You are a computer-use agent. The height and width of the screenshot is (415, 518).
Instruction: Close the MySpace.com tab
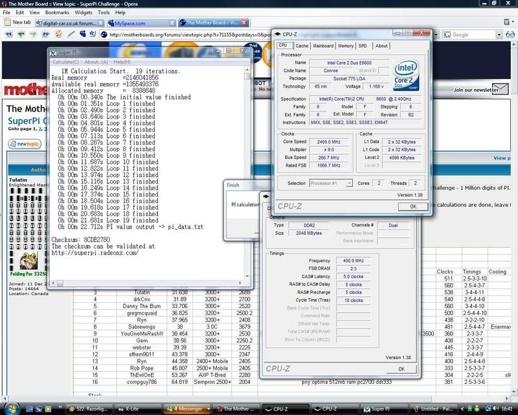172,23
